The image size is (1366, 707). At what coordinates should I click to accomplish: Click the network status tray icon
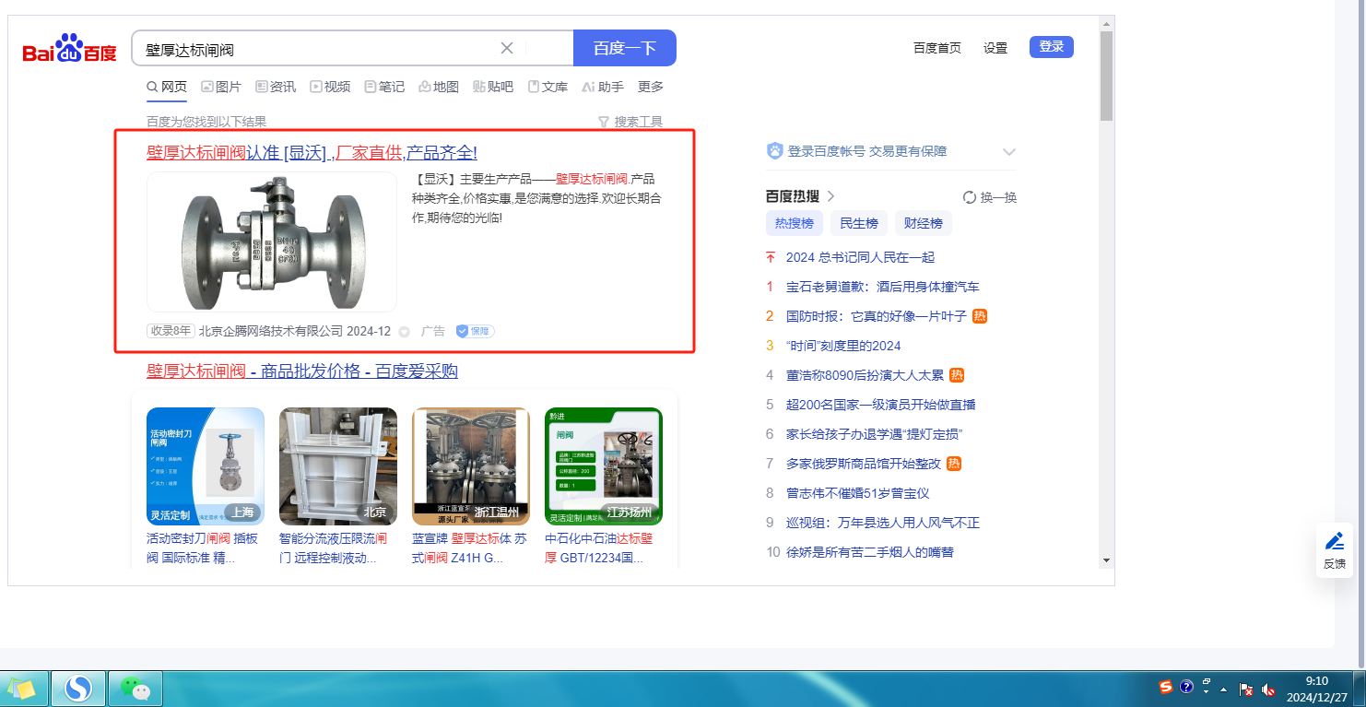[x=1246, y=689]
